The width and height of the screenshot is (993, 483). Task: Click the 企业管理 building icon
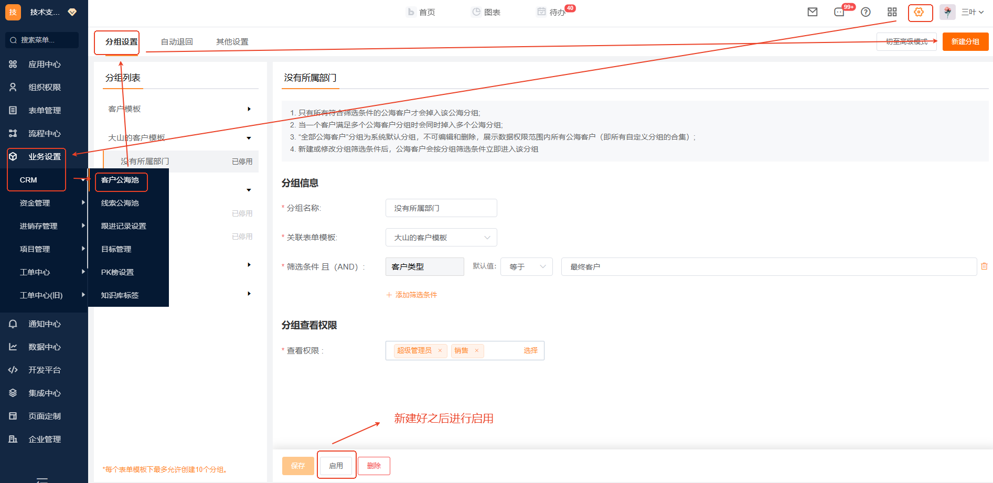click(13, 439)
